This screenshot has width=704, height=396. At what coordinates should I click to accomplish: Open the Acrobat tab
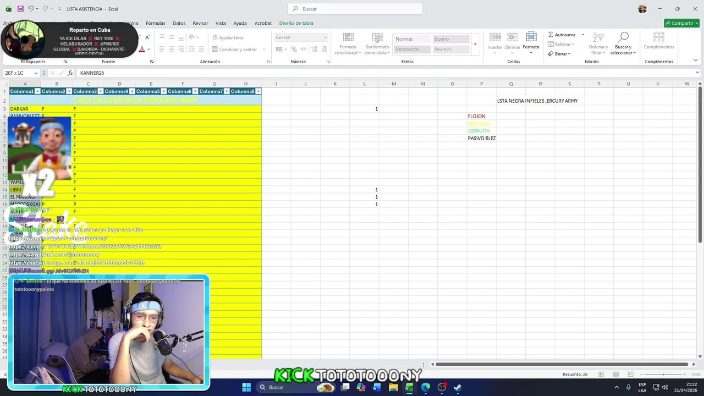click(x=263, y=23)
